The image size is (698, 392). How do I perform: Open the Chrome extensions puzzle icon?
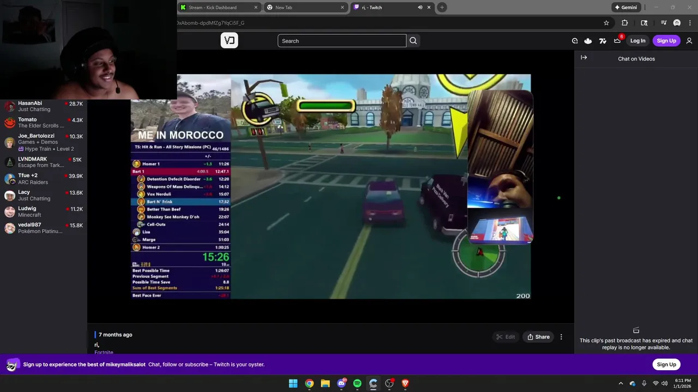click(x=624, y=23)
